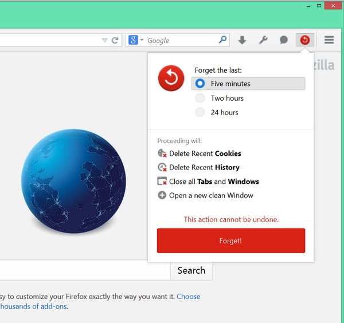344x323 pixels.
Task: Open the hamburger menu
Action: click(x=329, y=40)
